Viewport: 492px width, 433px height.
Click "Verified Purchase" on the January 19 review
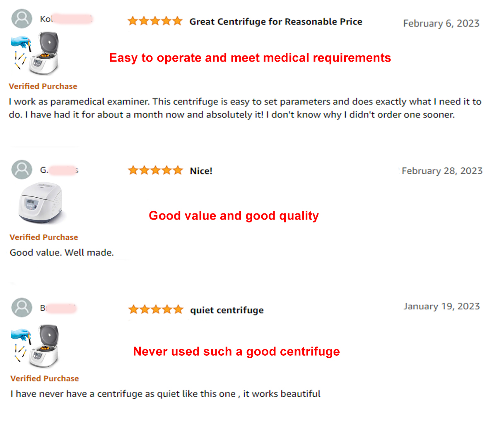pyautogui.click(x=45, y=378)
